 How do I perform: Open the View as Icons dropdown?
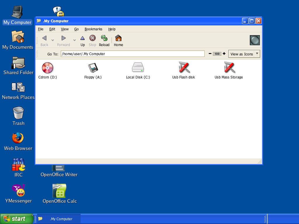tap(257, 54)
